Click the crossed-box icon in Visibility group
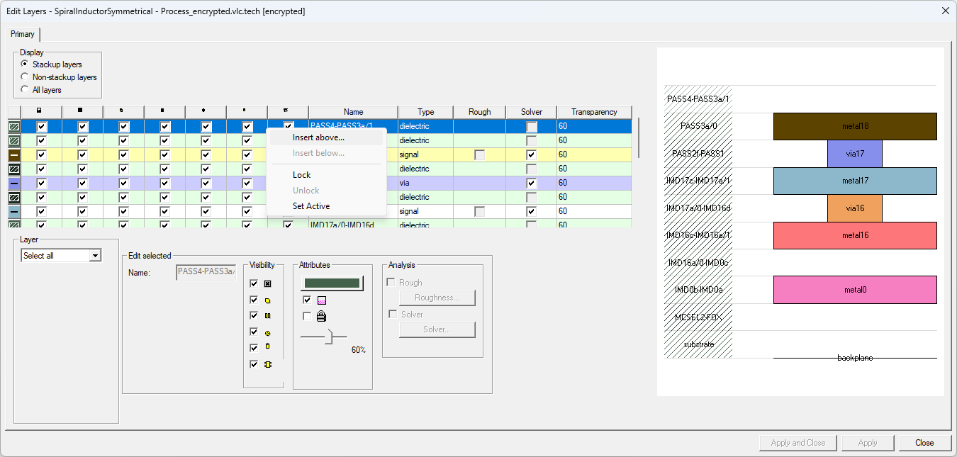The width and height of the screenshot is (957, 457). pos(268,283)
